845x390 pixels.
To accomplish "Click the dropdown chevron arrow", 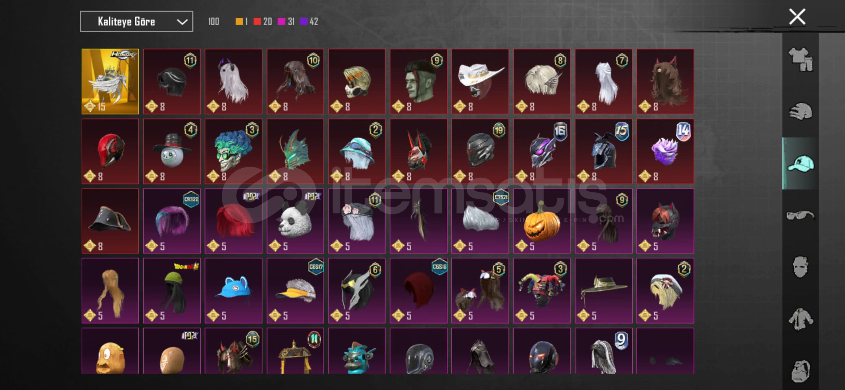I will (x=182, y=22).
